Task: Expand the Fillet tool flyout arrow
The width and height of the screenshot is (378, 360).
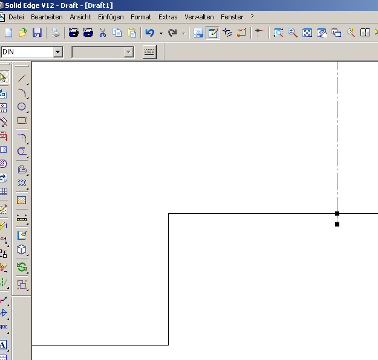Action: pos(27,144)
